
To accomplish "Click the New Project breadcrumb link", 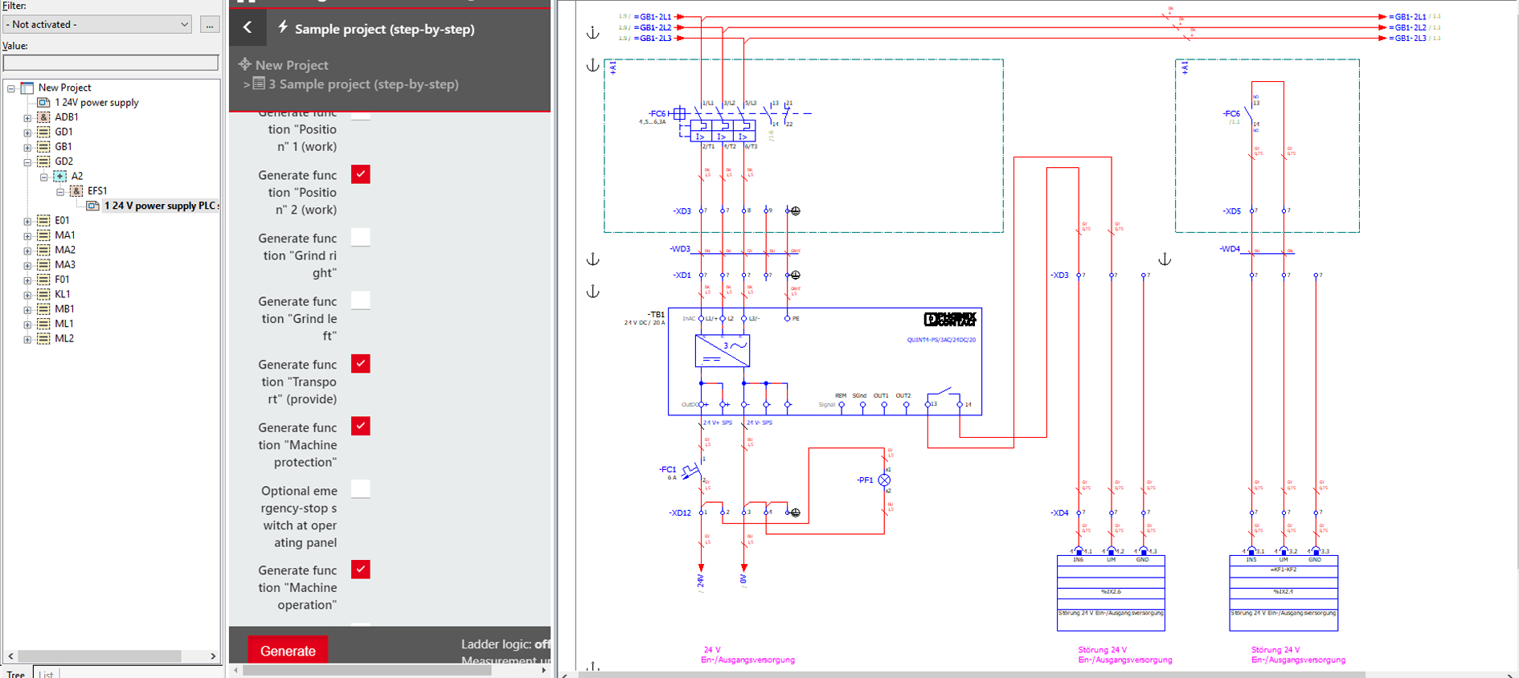I will pos(292,65).
